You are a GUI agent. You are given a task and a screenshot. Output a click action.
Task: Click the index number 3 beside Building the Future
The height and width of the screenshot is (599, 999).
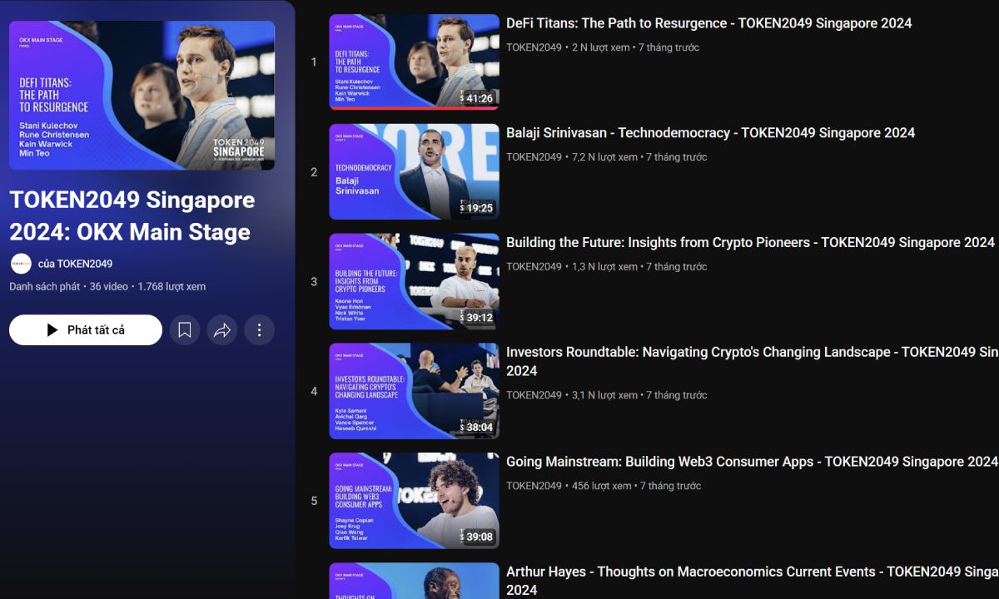click(314, 282)
